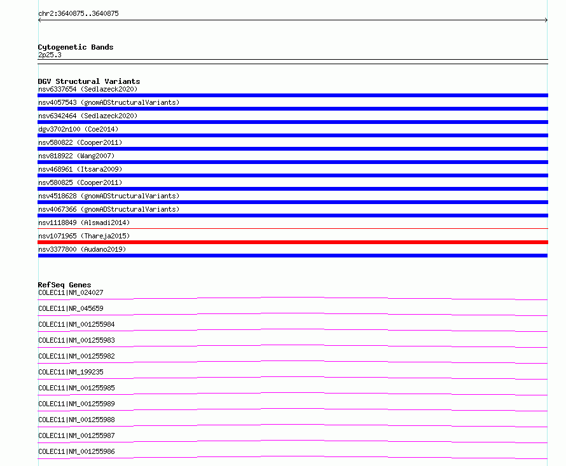Select the blue bar under nsv818922
This screenshot has width=566, height=466.
[x=293, y=162]
